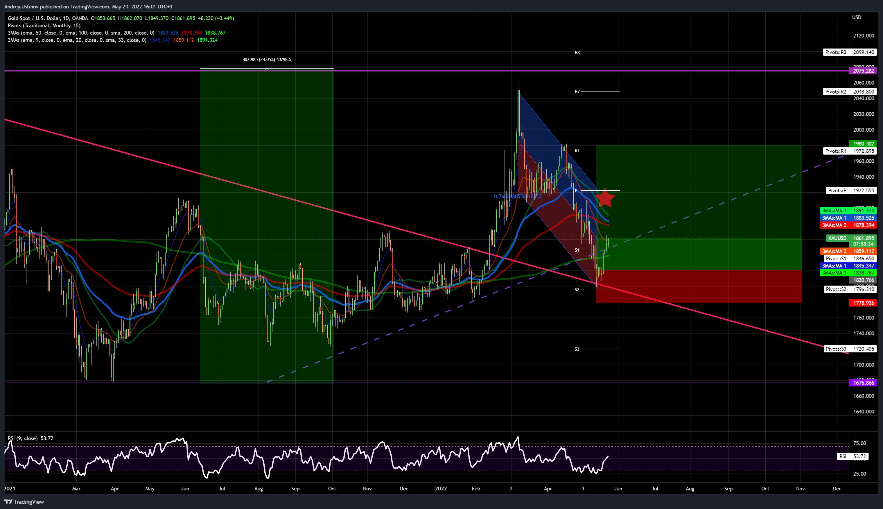This screenshot has width=883, height=509.
Task: Click the RSI (9, close) indicator label
Action: coord(23,438)
